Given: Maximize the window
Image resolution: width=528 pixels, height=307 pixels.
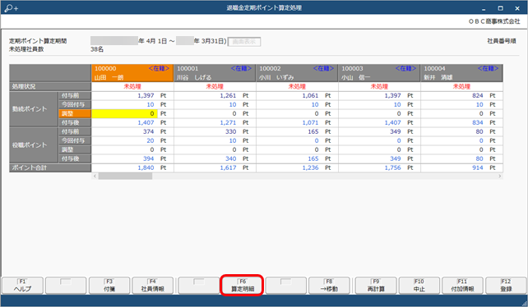Looking at the screenshot, I should tap(500, 8).
